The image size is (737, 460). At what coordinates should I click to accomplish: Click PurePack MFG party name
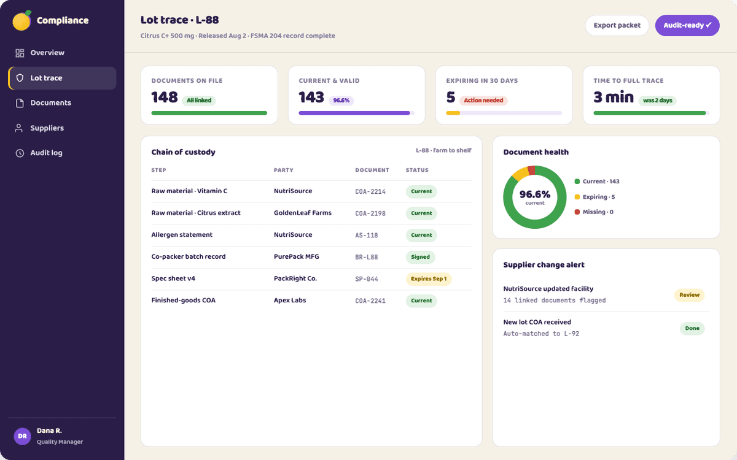click(x=297, y=257)
